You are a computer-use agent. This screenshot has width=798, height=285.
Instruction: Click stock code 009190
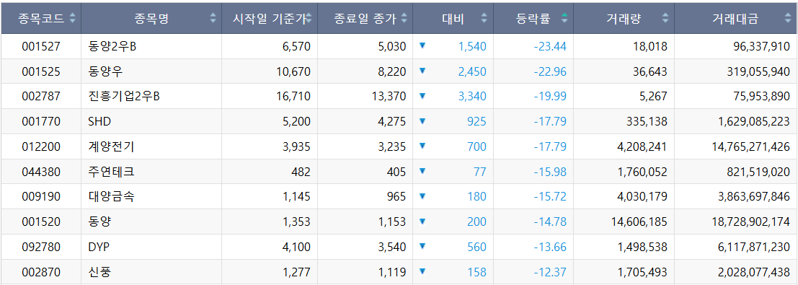pyautogui.click(x=41, y=196)
